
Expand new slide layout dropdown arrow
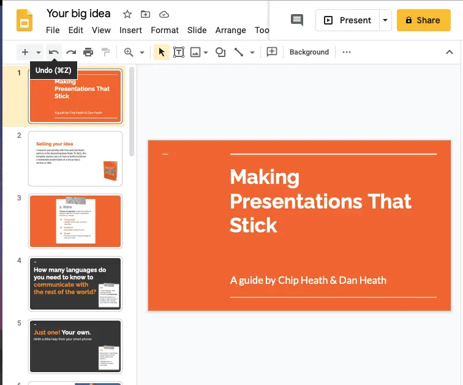39,53
